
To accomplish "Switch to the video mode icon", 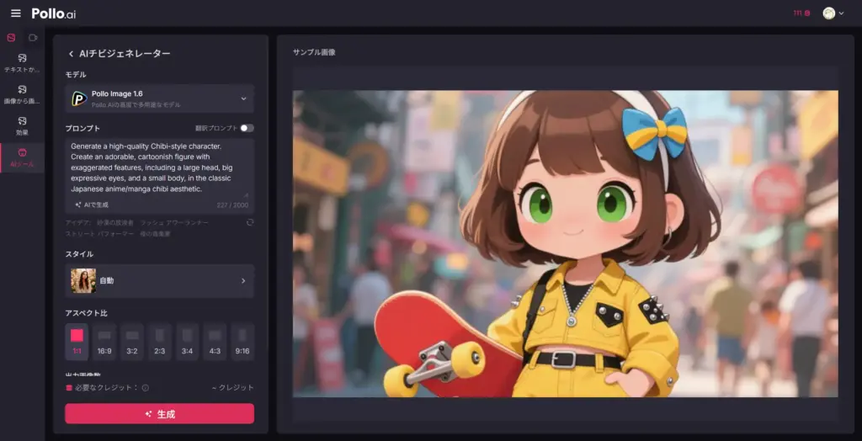I will [33, 38].
